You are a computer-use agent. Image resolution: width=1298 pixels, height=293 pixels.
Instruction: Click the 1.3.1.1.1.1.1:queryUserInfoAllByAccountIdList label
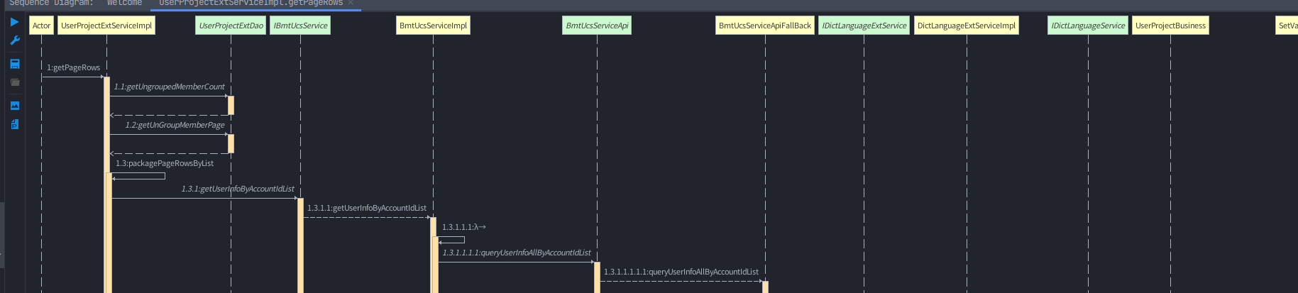click(681, 272)
